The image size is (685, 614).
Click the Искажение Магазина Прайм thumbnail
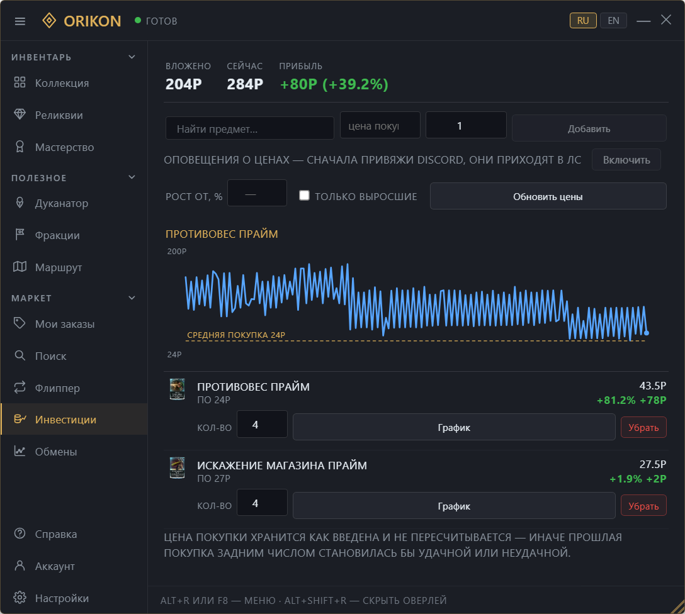point(177,468)
